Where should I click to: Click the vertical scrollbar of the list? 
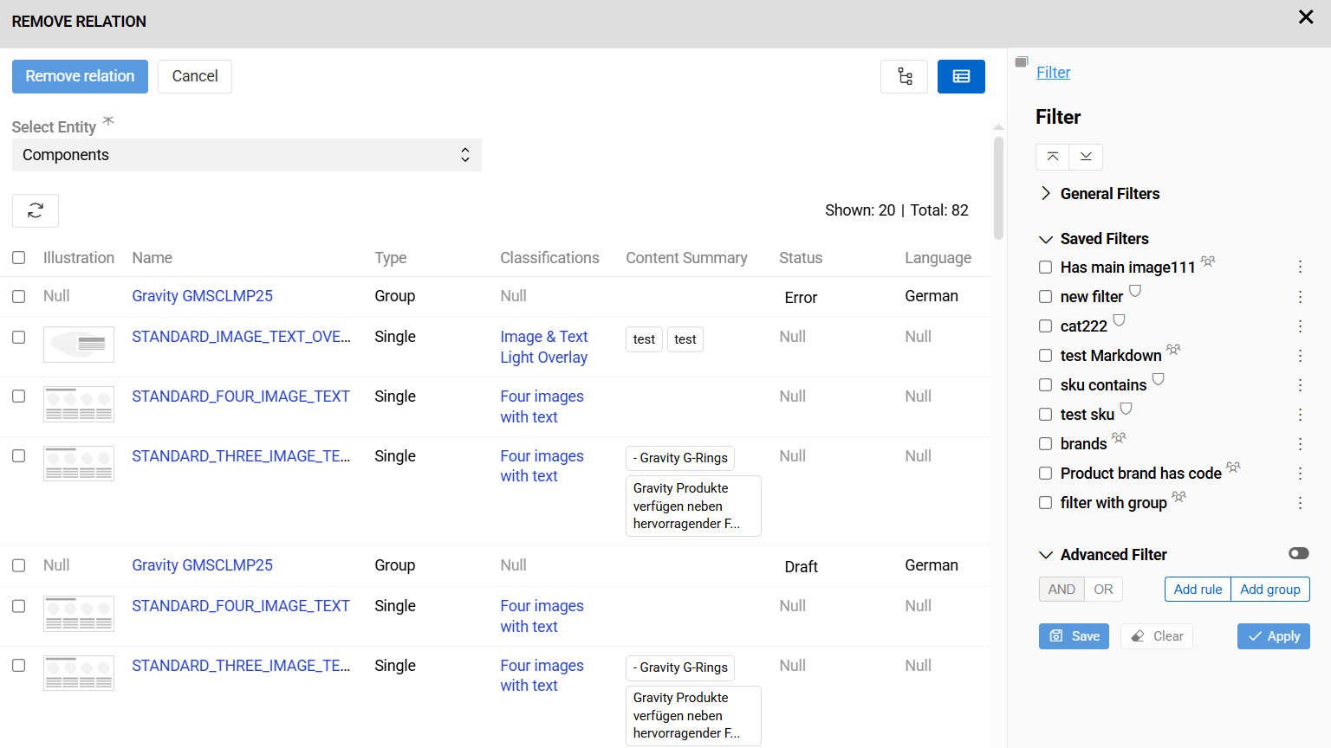[998, 187]
